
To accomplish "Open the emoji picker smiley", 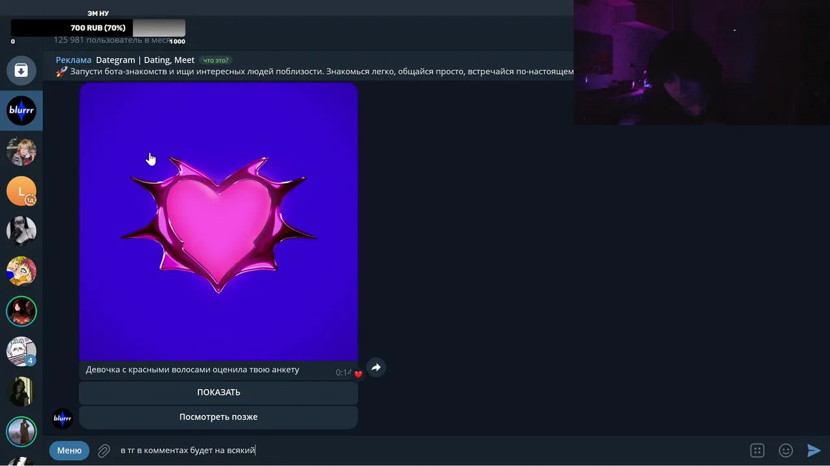I will [786, 450].
